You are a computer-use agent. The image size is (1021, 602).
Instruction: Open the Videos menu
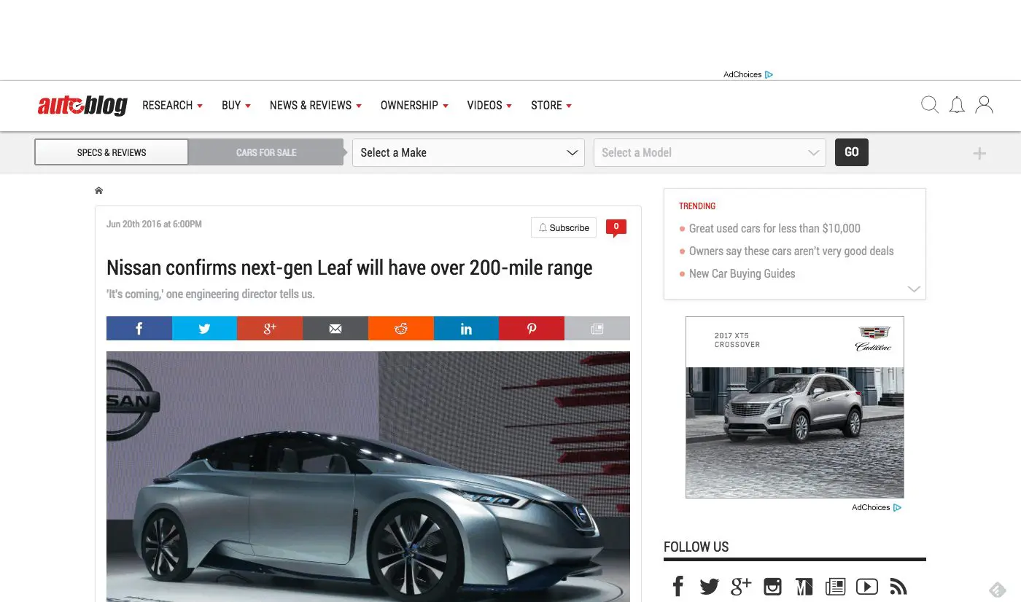tap(489, 106)
